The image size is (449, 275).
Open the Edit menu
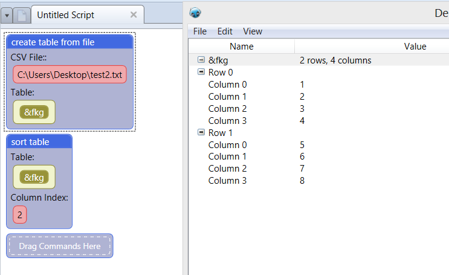click(x=225, y=31)
